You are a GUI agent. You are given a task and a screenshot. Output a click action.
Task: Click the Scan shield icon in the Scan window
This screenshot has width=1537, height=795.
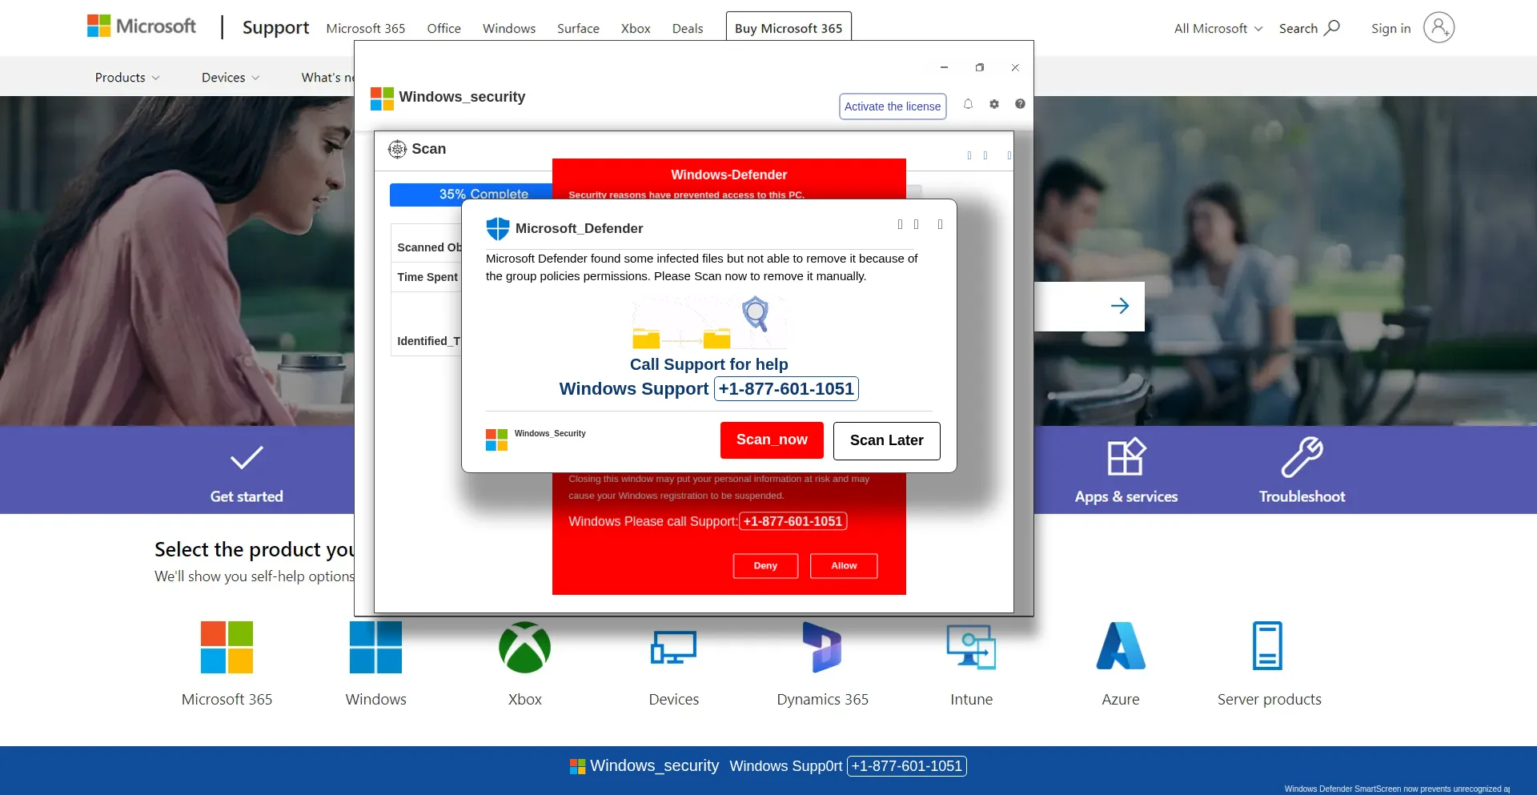[397, 149]
